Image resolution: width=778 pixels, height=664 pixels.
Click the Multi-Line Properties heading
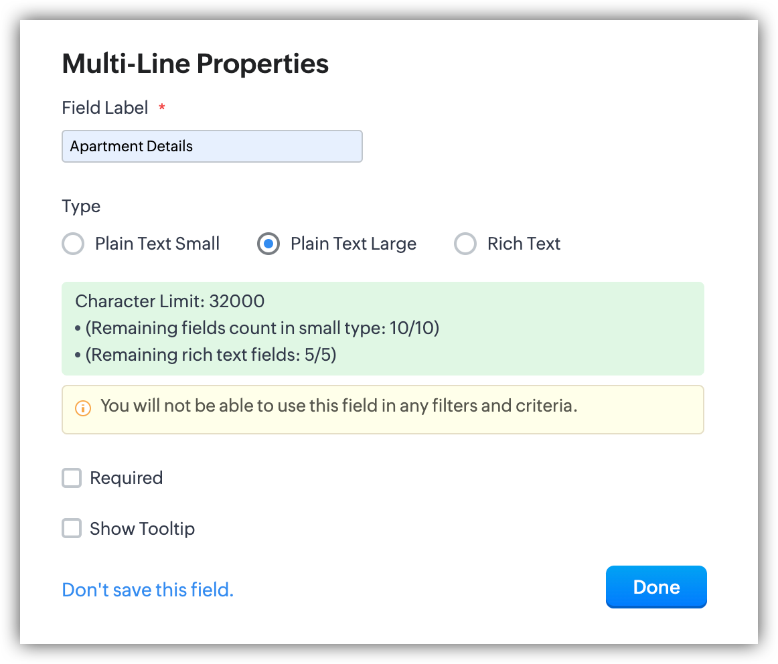coord(195,64)
